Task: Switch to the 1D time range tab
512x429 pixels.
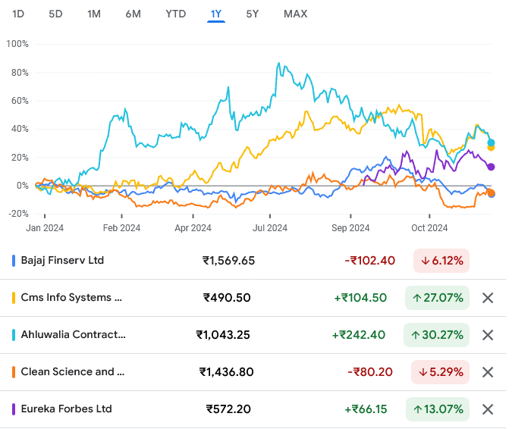Action: 19,14
